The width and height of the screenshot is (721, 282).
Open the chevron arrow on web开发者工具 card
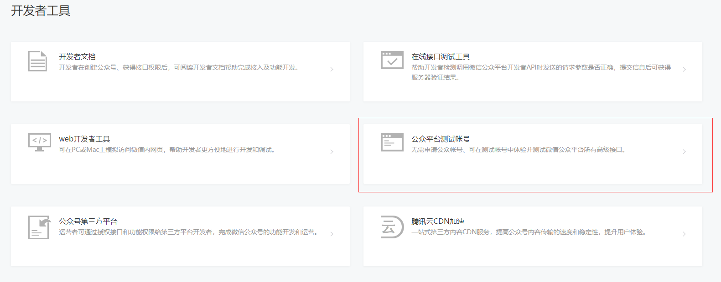click(332, 151)
